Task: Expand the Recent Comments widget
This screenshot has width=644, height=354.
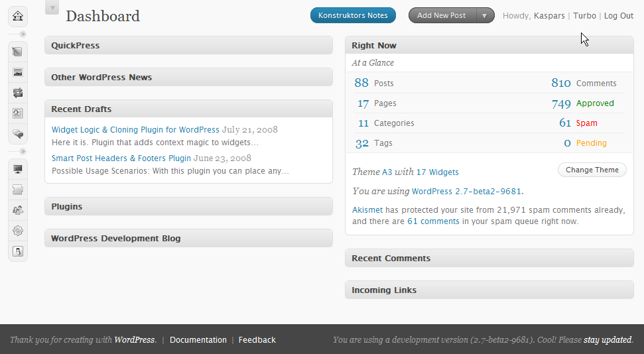Action: point(489,258)
